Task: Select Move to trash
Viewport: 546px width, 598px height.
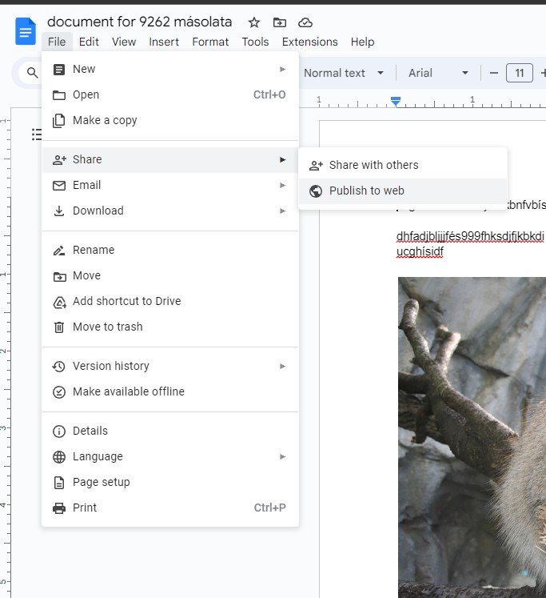Action: click(170, 327)
